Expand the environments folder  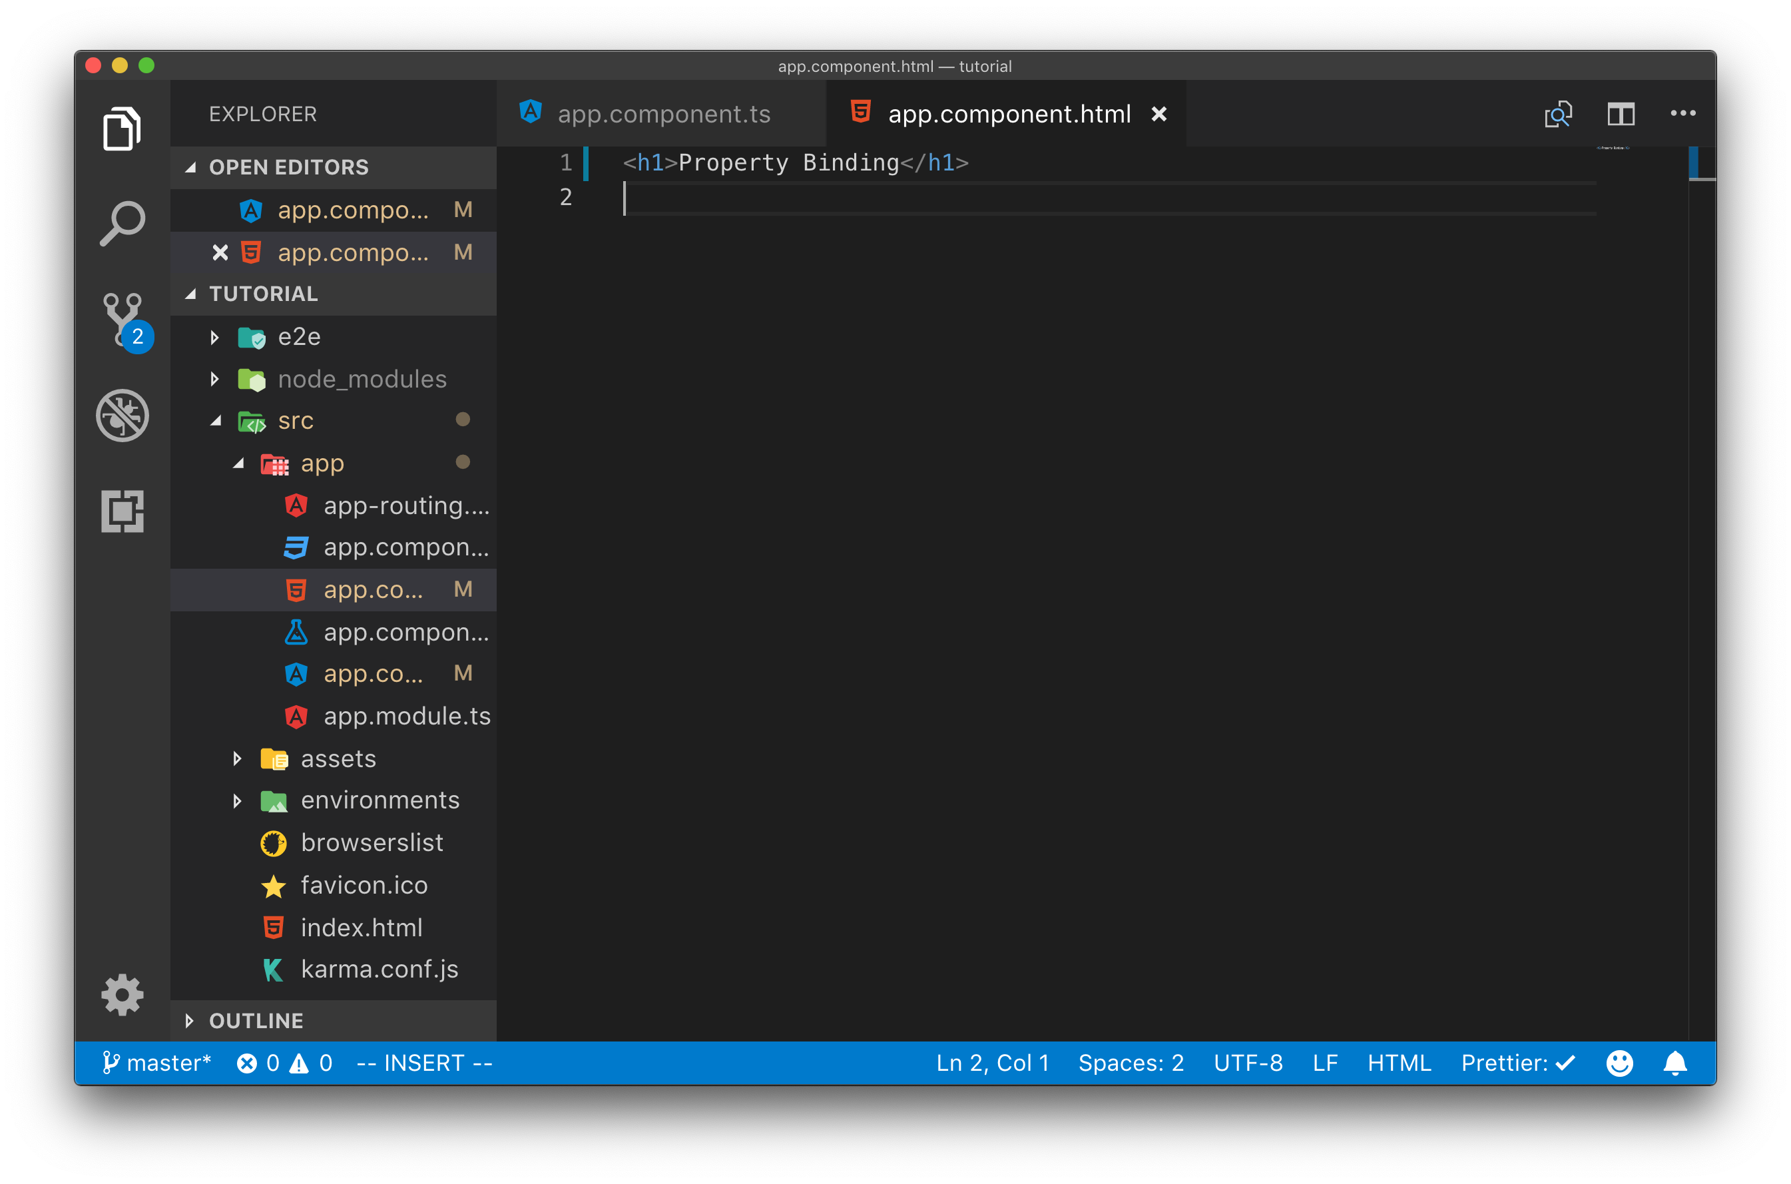click(x=334, y=800)
